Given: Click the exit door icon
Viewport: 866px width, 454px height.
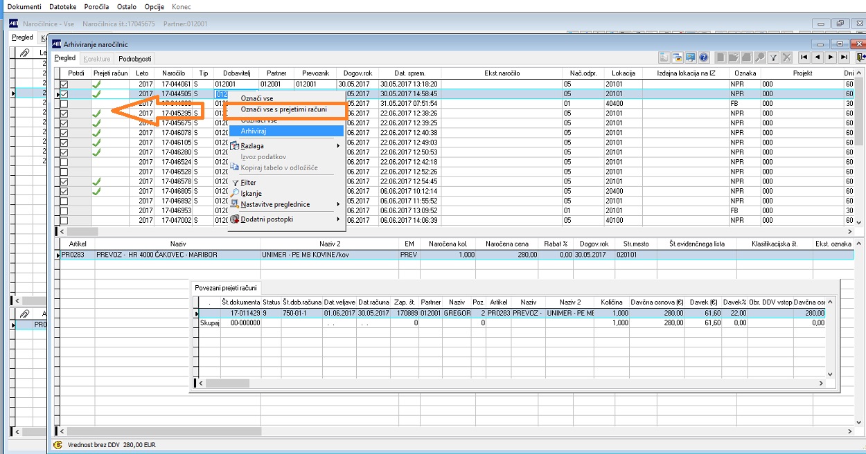Looking at the screenshot, I should click(x=860, y=57).
